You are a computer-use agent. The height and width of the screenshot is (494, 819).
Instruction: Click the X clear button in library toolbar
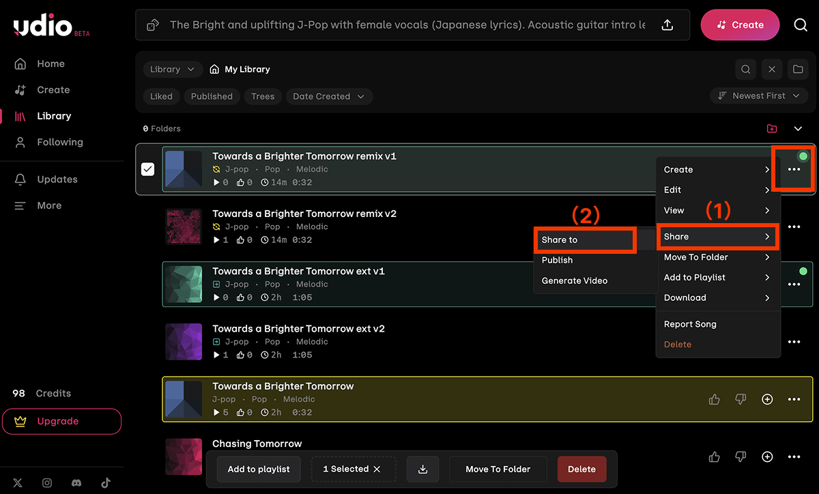click(x=771, y=69)
